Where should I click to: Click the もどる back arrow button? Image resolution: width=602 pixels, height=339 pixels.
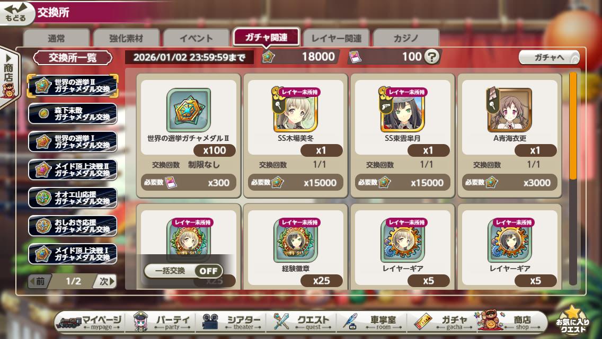tap(16, 12)
